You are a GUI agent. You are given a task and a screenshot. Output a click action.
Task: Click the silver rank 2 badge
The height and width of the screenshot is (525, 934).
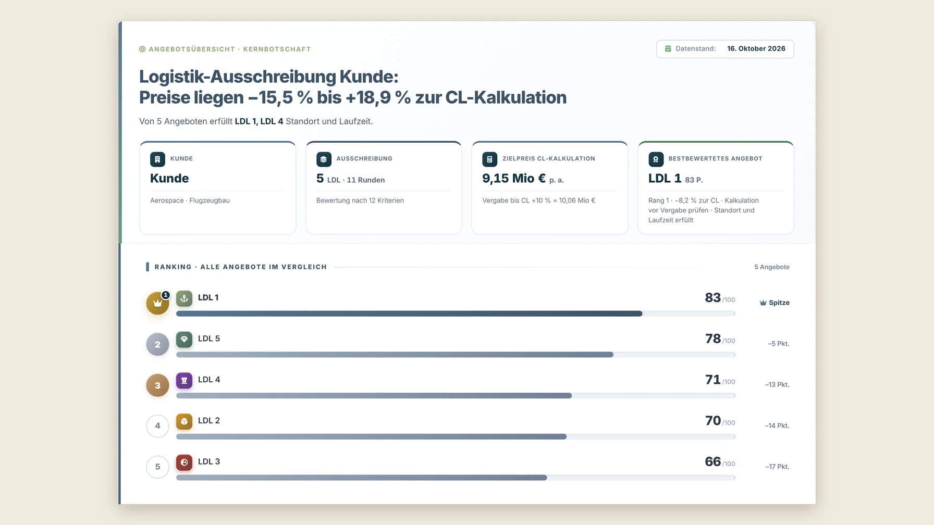point(157,344)
